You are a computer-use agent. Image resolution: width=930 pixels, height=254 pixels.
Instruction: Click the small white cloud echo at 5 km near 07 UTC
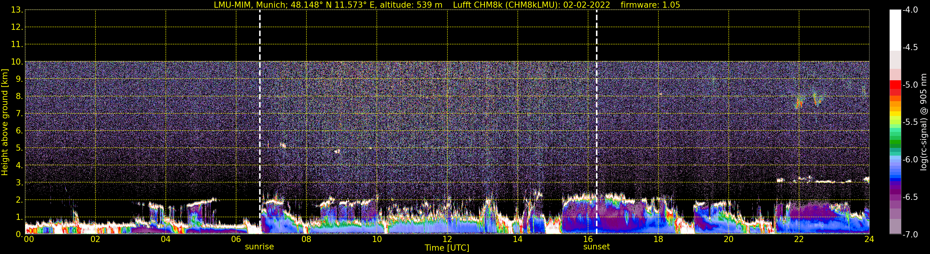tap(283, 145)
